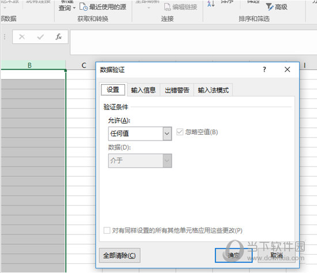Screen dimensions: 317x273
Task: Toggle the Ignore blank (忽略空值) checkbox
Action: pyautogui.click(x=180, y=132)
